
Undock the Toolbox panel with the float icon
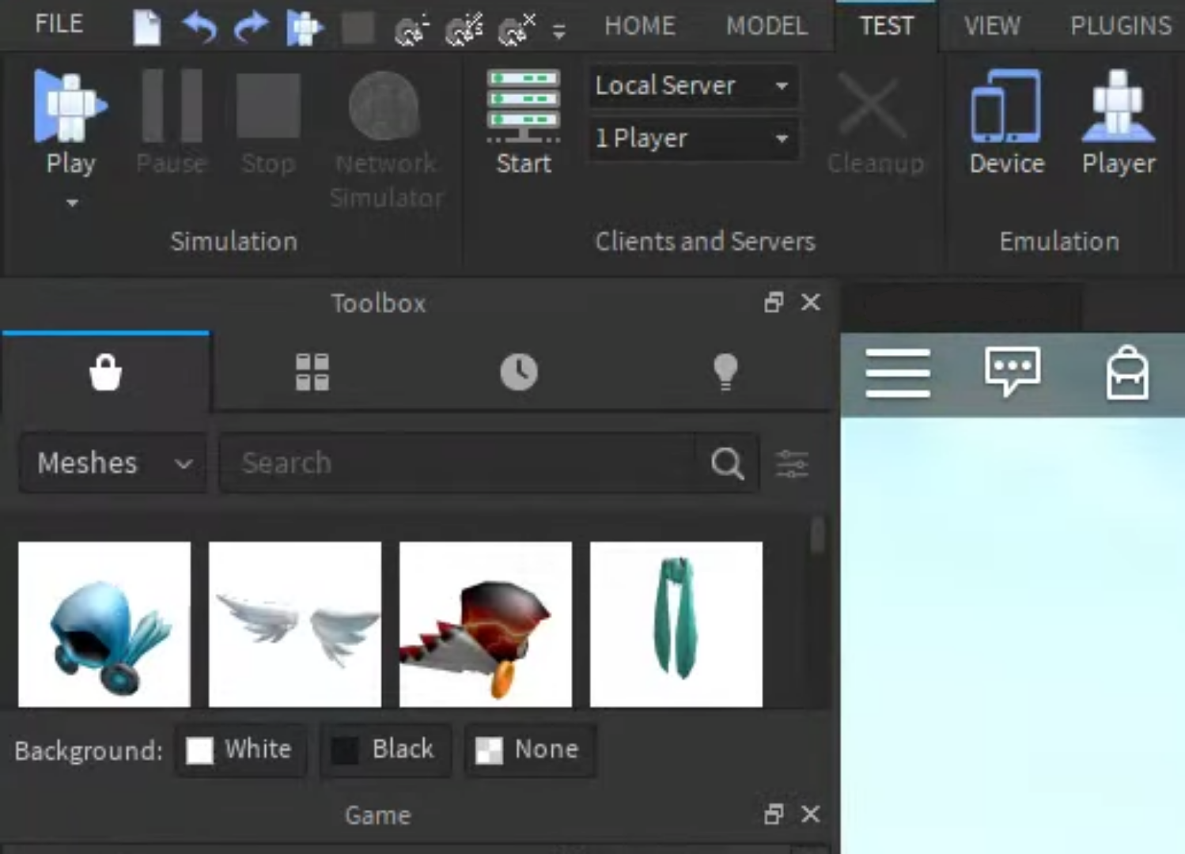[x=774, y=302]
